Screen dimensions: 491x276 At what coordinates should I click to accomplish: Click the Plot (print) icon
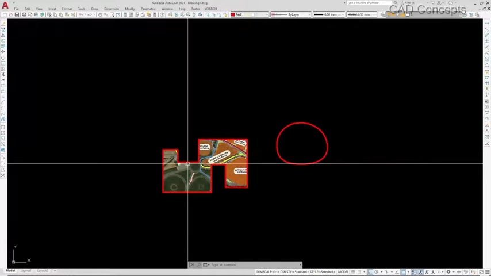pyautogui.click(x=24, y=15)
